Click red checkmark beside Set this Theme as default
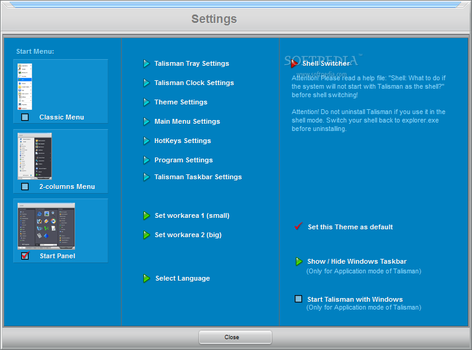The image size is (472, 350). click(x=298, y=226)
